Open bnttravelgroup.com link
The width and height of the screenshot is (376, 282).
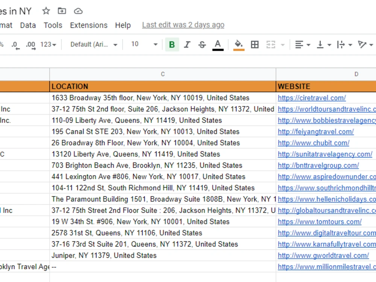(318, 165)
